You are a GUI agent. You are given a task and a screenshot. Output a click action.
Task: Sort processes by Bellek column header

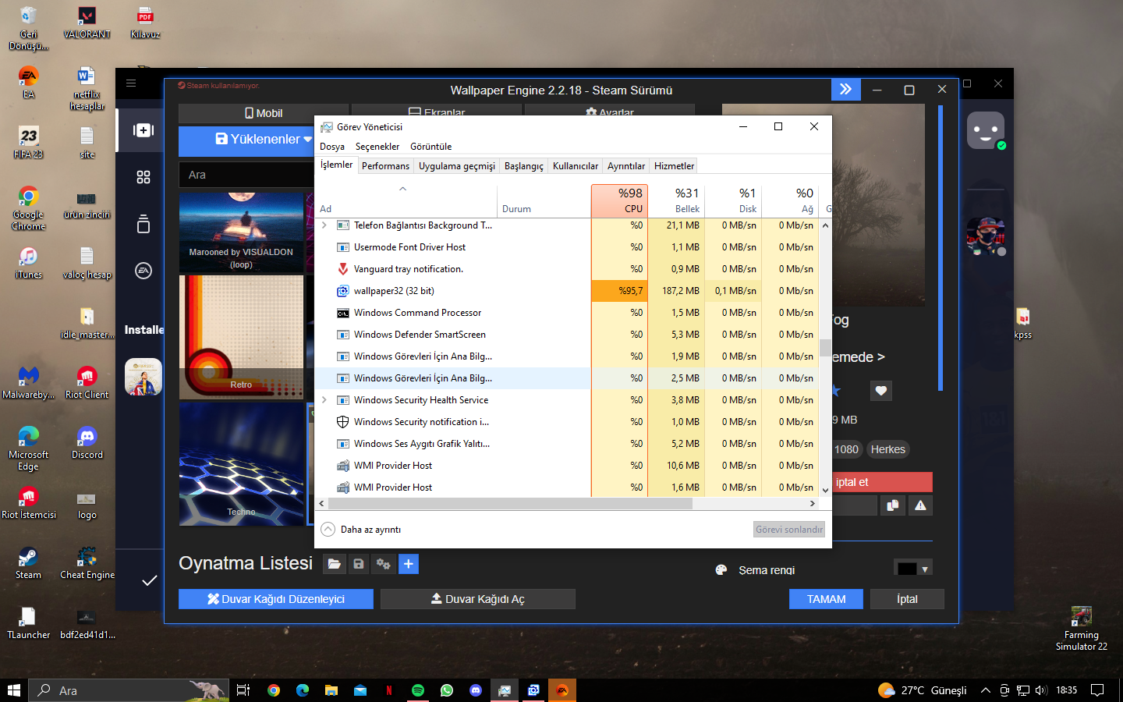click(676, 200)
